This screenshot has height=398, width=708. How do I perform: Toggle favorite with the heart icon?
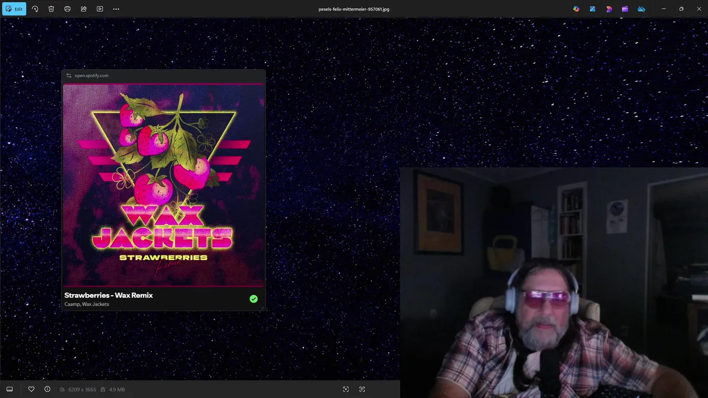[x=31, y=389]
